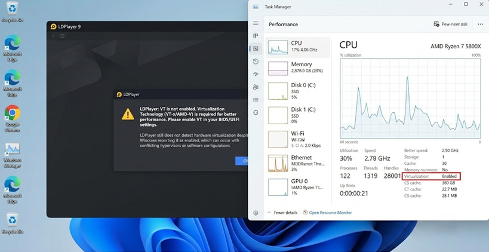
Task: Click the 122 processes value
Action: point(345,176)
